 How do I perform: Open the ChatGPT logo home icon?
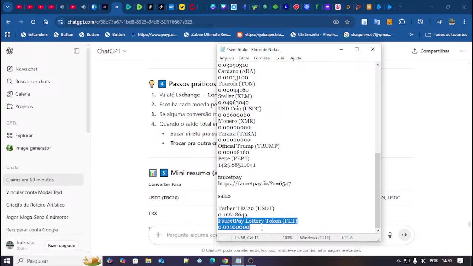[x=10, y=51]
